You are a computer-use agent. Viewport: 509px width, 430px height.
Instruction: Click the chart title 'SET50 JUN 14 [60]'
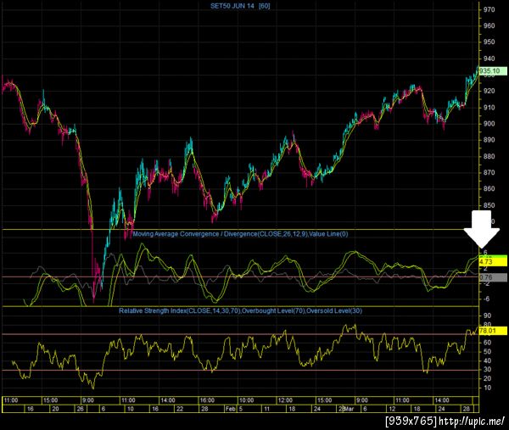[x=240, y=6]
